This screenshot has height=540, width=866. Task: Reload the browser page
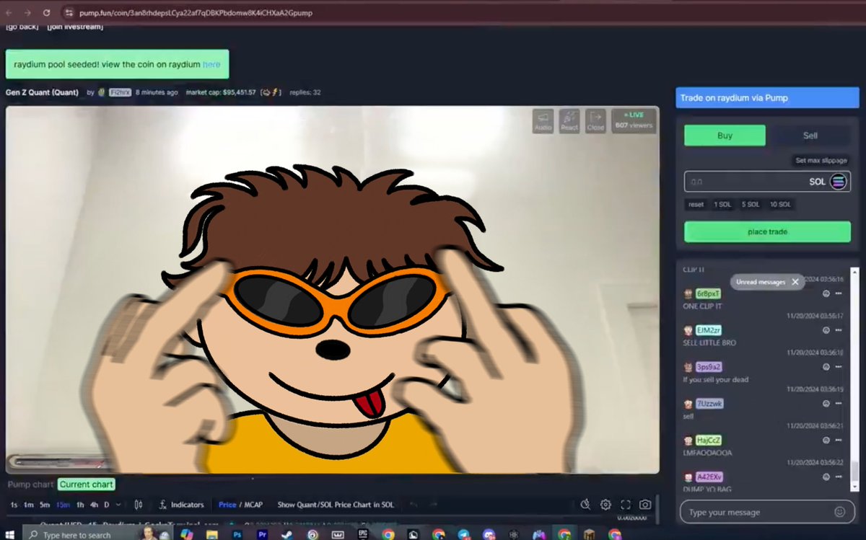pyautogui.click(x=46, y=13)
